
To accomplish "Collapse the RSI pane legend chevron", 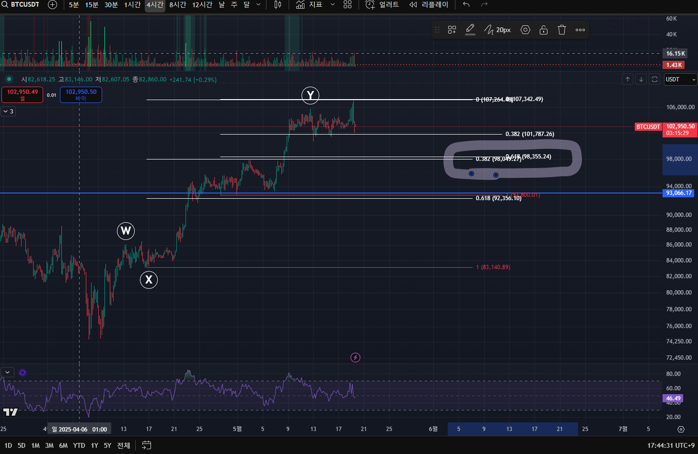I will [x=7, y=372].
